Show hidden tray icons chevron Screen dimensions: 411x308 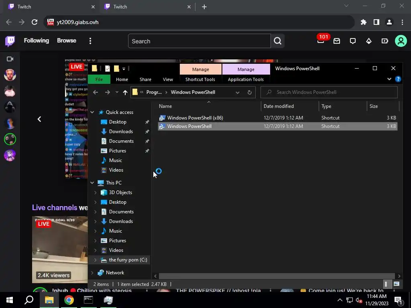pyautogui.click(x=340, y=300)
